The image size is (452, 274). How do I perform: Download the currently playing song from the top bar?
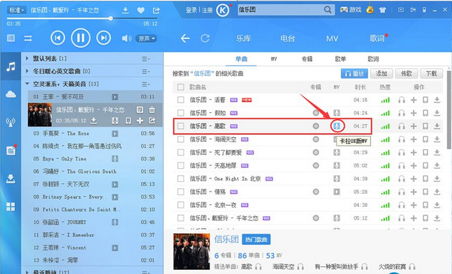coord(125,10)
